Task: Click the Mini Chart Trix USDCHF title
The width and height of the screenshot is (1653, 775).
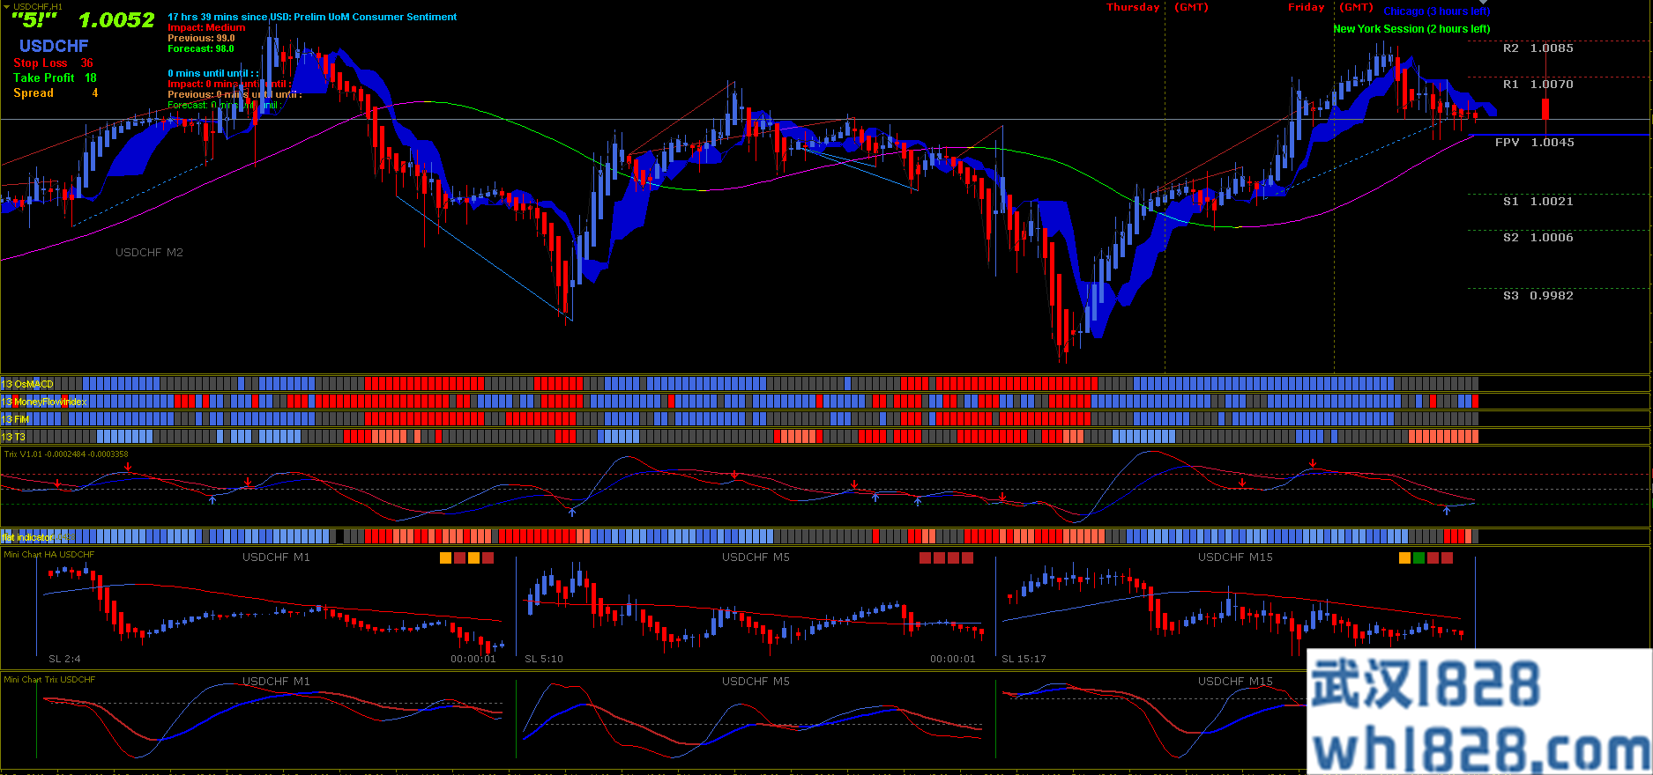Action: click(x=49, y=680)
